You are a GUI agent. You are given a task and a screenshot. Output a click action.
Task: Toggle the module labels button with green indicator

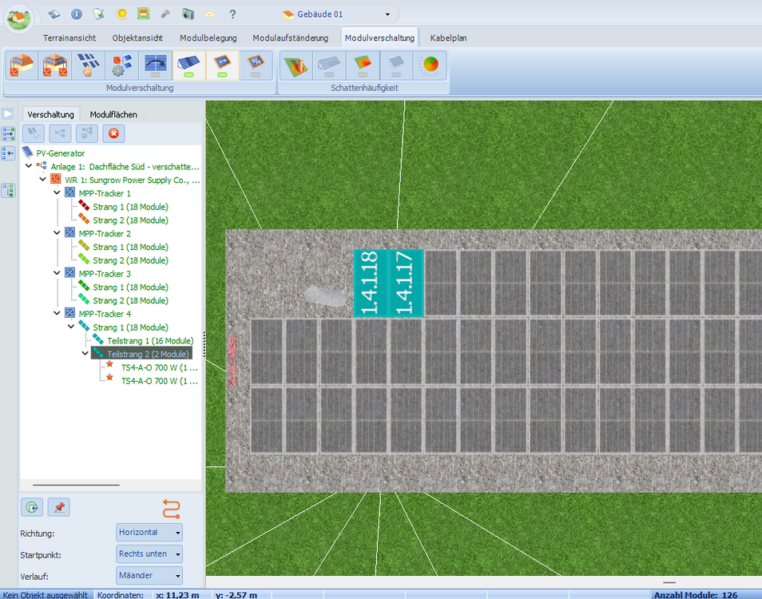[x=223, y=65]
